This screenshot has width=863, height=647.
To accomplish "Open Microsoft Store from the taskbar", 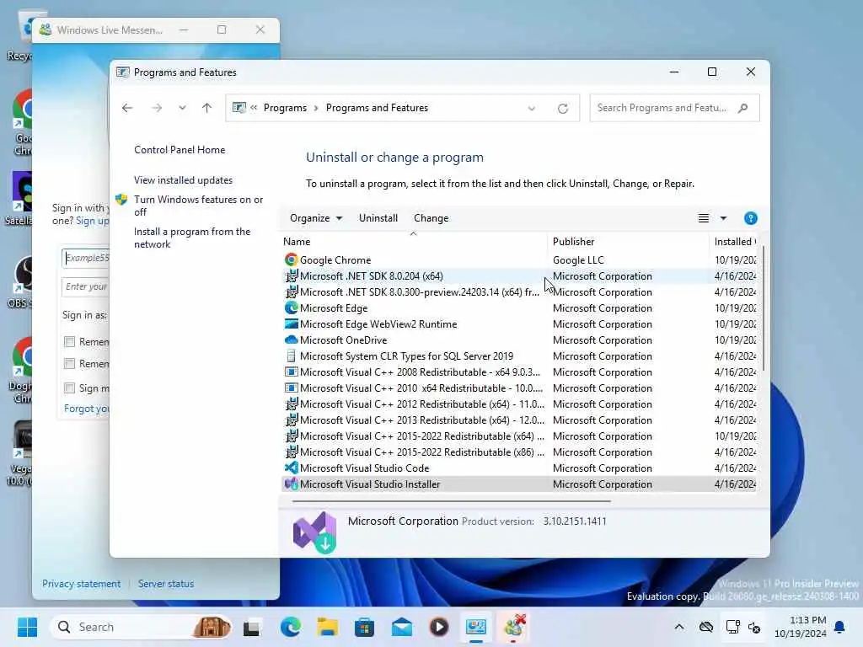I will click(x=364, y=627).
